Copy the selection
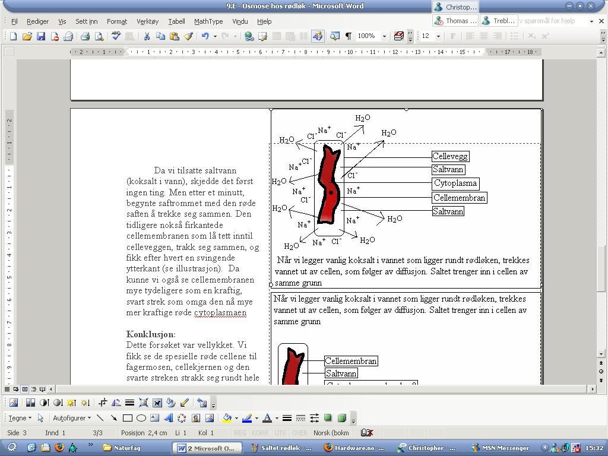The image size is (608, 456). coord(160,36)
